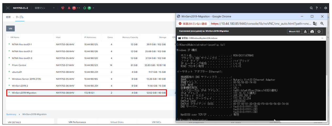Viewport: 332px width, 126px height.
Task: Click the console connection status text
Action: pyautogui.click(x=204, y=31)
